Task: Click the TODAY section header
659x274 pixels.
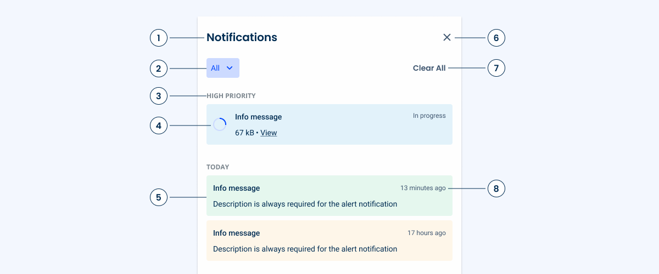Action: tap(217, 167)
